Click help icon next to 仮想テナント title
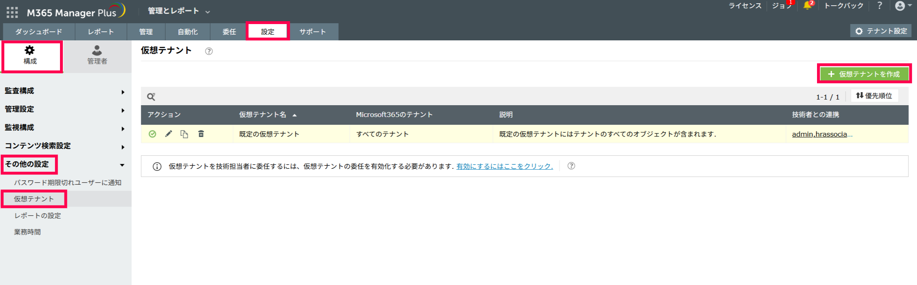The image size is (917, 285). pos(209,51)
